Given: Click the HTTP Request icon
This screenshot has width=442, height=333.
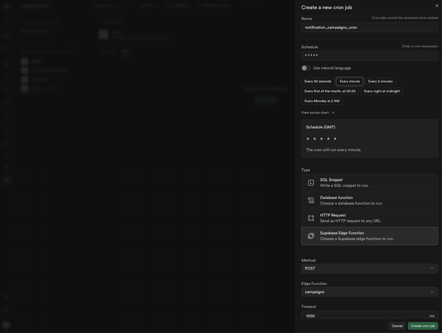Looking at the screenshot, I should tap(311, 218).
